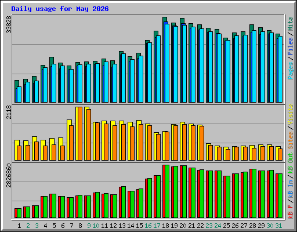
Task: Click day 22 on the axis
Action: 200,226
